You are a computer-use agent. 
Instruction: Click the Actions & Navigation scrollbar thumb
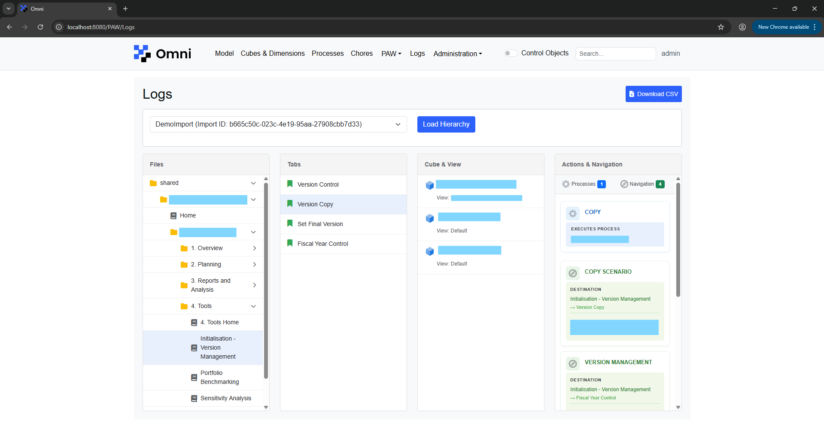(678, 240)
